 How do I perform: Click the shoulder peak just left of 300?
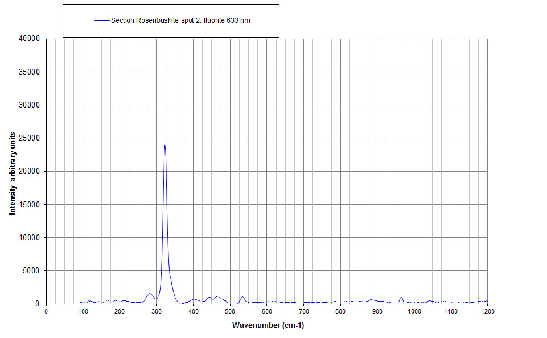pyautogui.click(x=150, y=294)
